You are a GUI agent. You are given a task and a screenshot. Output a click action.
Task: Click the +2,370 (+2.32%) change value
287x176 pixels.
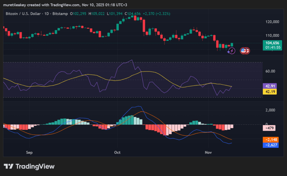coord(156,14)
